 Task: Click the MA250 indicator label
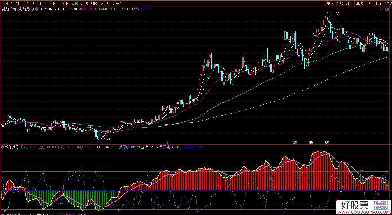tap(147, 9)
